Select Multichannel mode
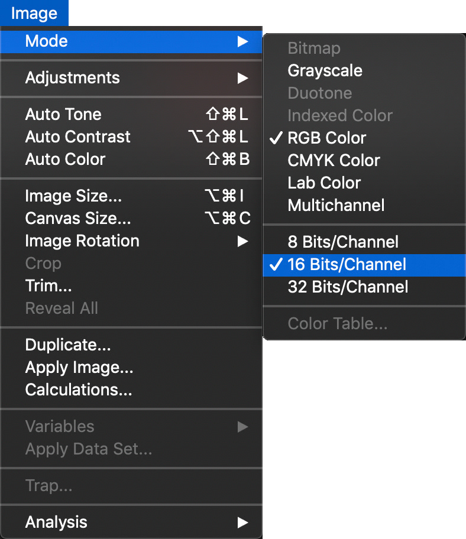 (x=336, y=206)
